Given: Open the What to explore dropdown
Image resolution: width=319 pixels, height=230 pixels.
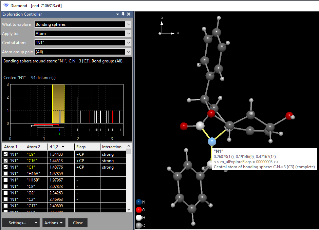Looking at the screenshot, I should 128,24.
